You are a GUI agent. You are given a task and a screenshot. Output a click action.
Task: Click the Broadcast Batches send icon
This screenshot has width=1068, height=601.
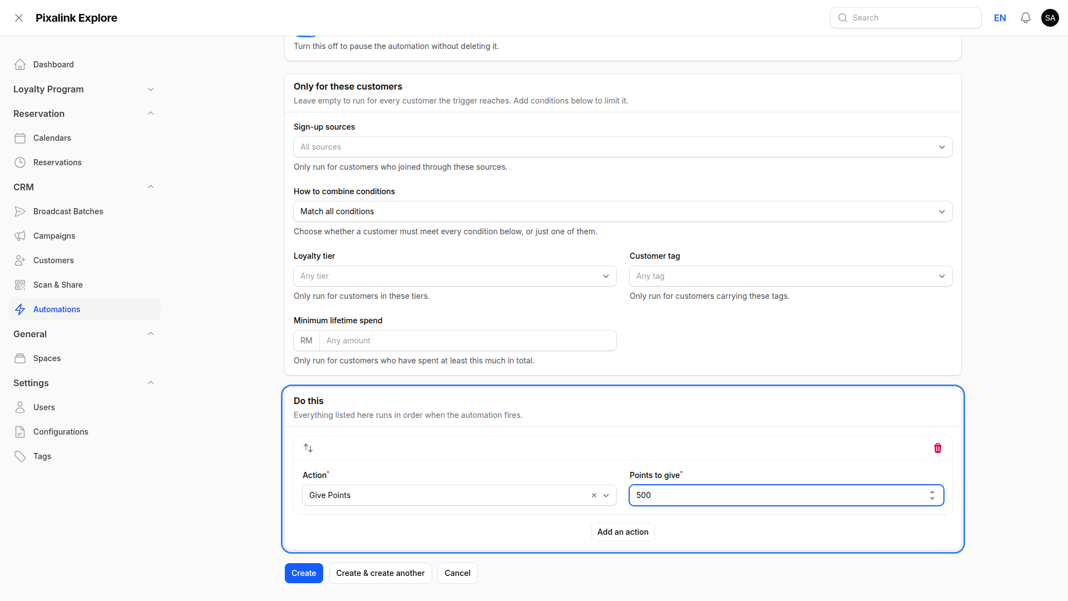pos(20,211)
